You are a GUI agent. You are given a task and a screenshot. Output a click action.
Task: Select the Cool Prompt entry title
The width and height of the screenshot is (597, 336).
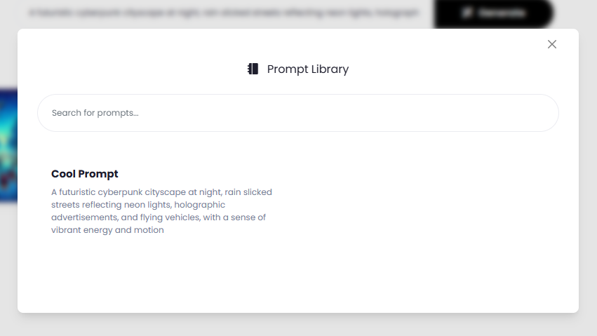click(84, 174)
